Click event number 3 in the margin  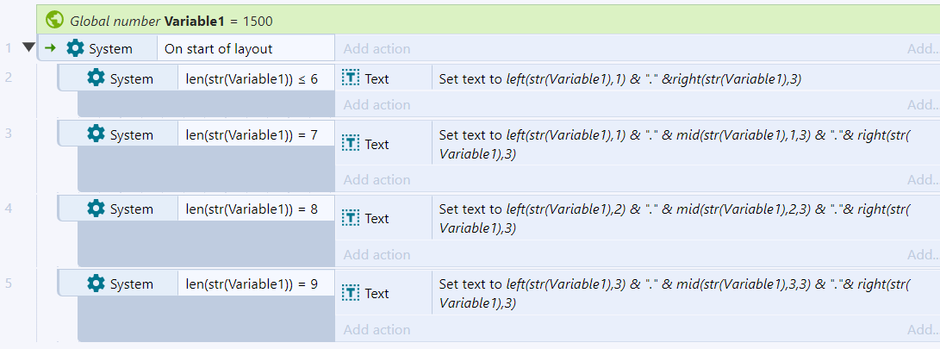(x=9, y=133)
